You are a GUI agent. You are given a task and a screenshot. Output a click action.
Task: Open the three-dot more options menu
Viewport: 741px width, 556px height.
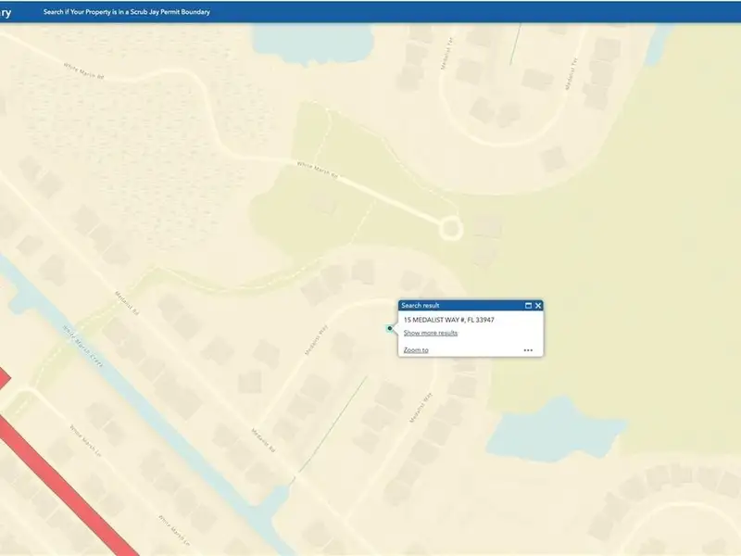click(x=528, y=350)
